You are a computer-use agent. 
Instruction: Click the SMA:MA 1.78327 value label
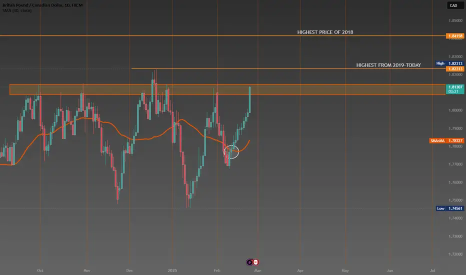[446, 140]
